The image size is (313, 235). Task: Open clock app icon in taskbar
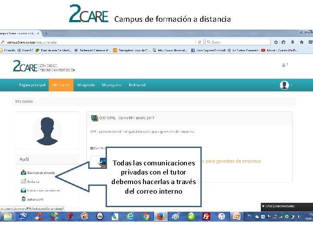100,216
